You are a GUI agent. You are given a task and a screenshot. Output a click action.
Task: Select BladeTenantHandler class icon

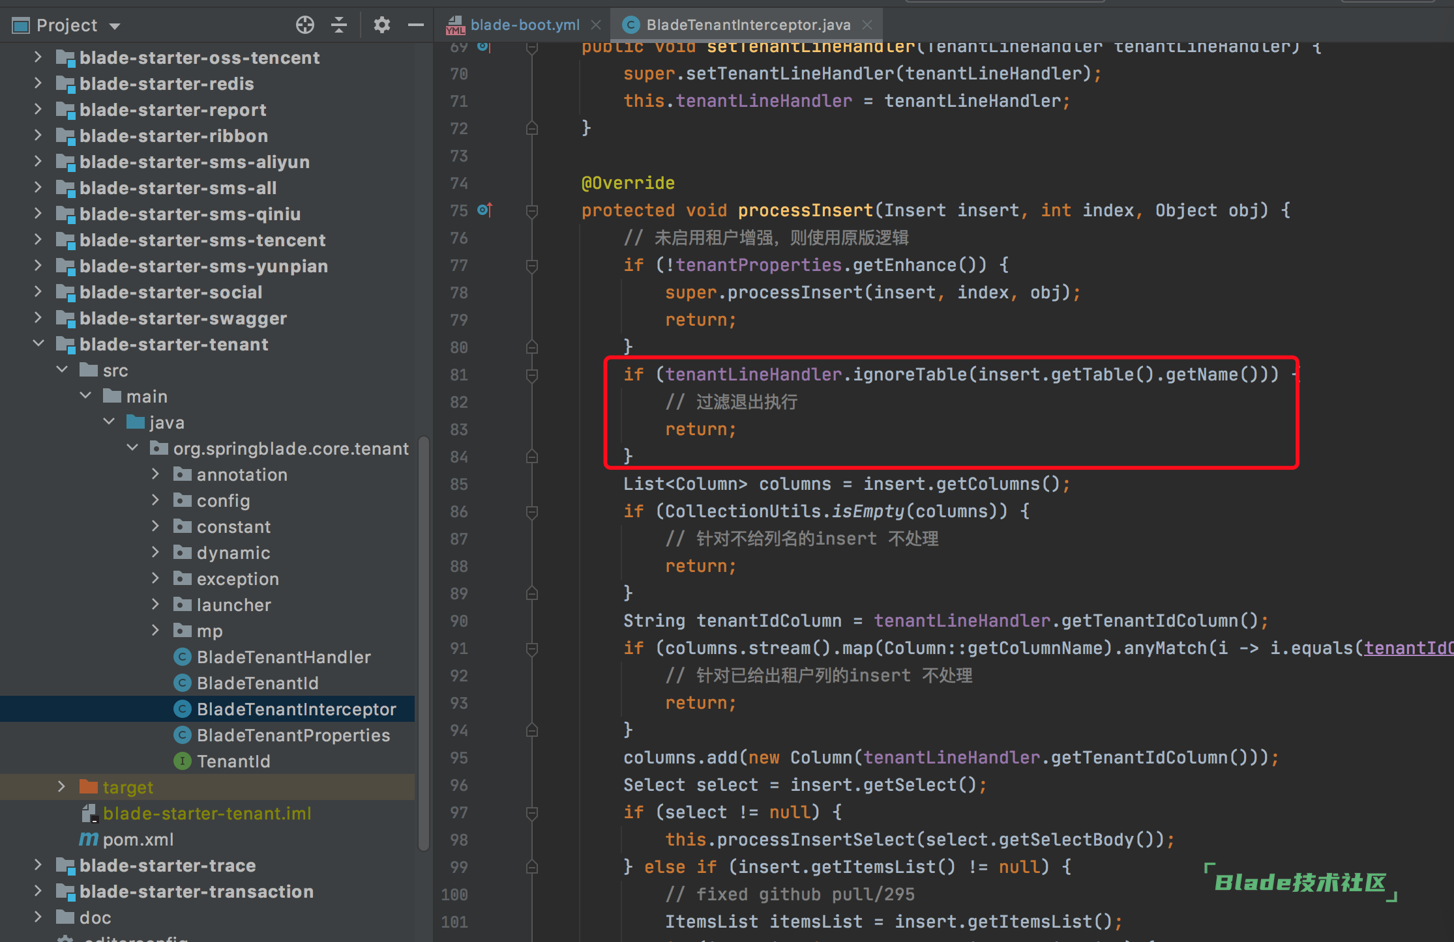(183, 657)
